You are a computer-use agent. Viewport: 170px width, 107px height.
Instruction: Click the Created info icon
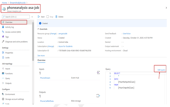click(x=40, y=23)
